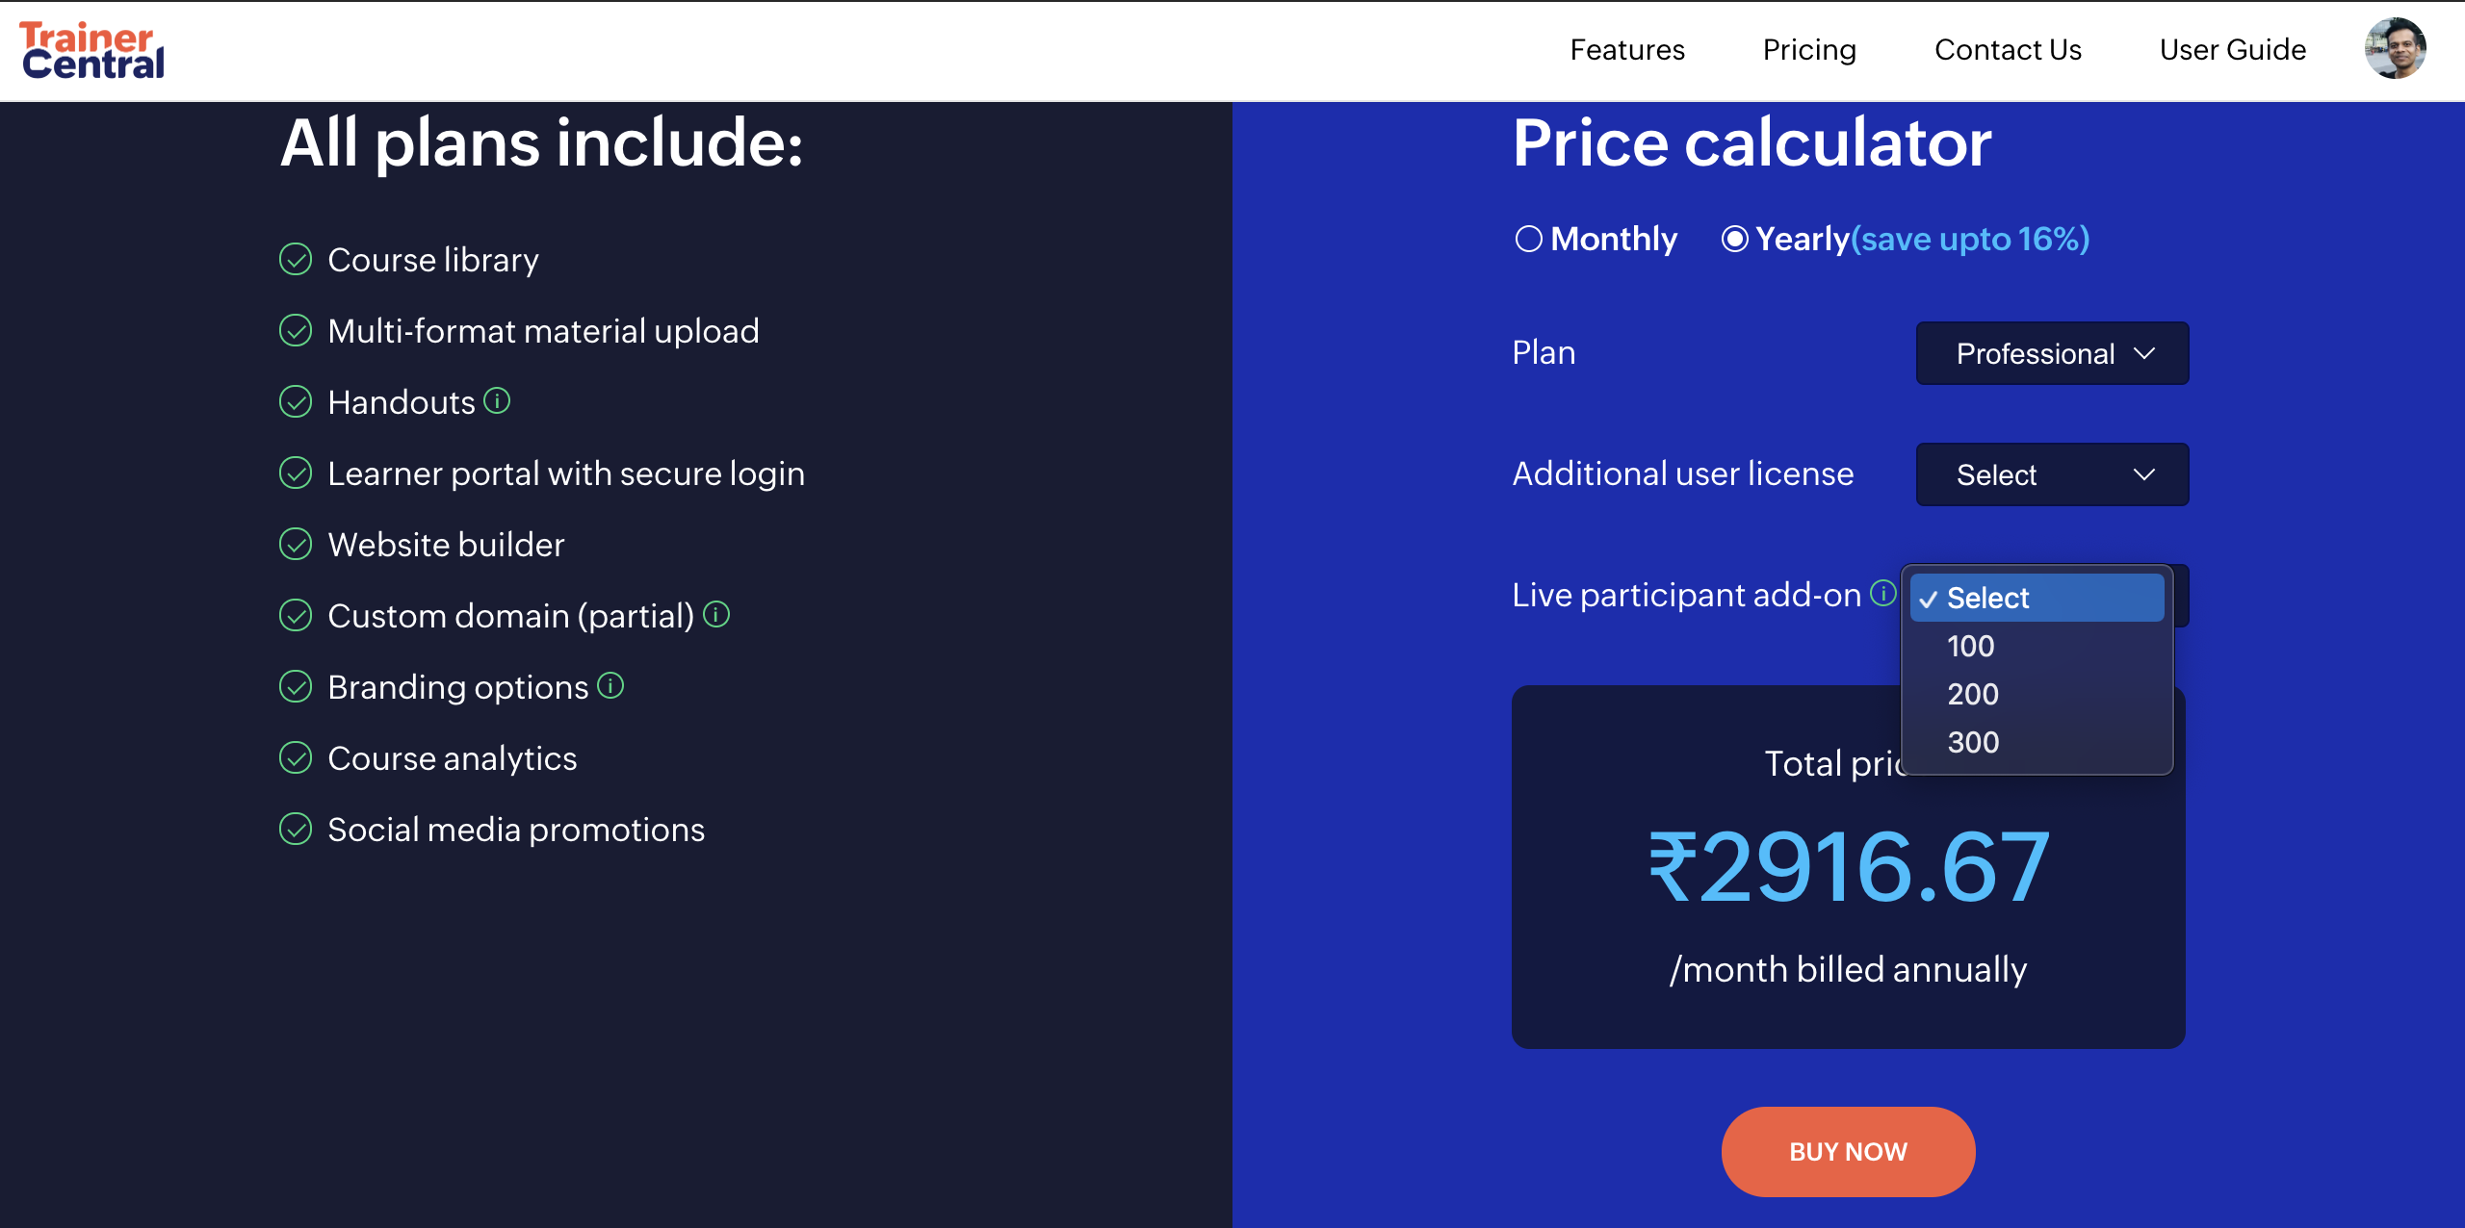Click the green check icon beside Course library
The width and height of the screenshot is (2465, 1228).
(x=296, y=260)
